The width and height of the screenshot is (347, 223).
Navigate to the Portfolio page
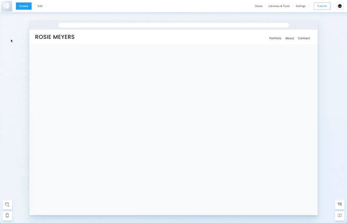[x=275, y=38]
